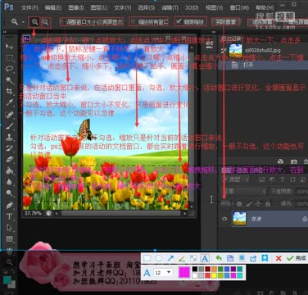Image resolution: width=308 pixels, height=295 pixels.
Task: Select the Lasso tool
Action: (x=10, y=69)
